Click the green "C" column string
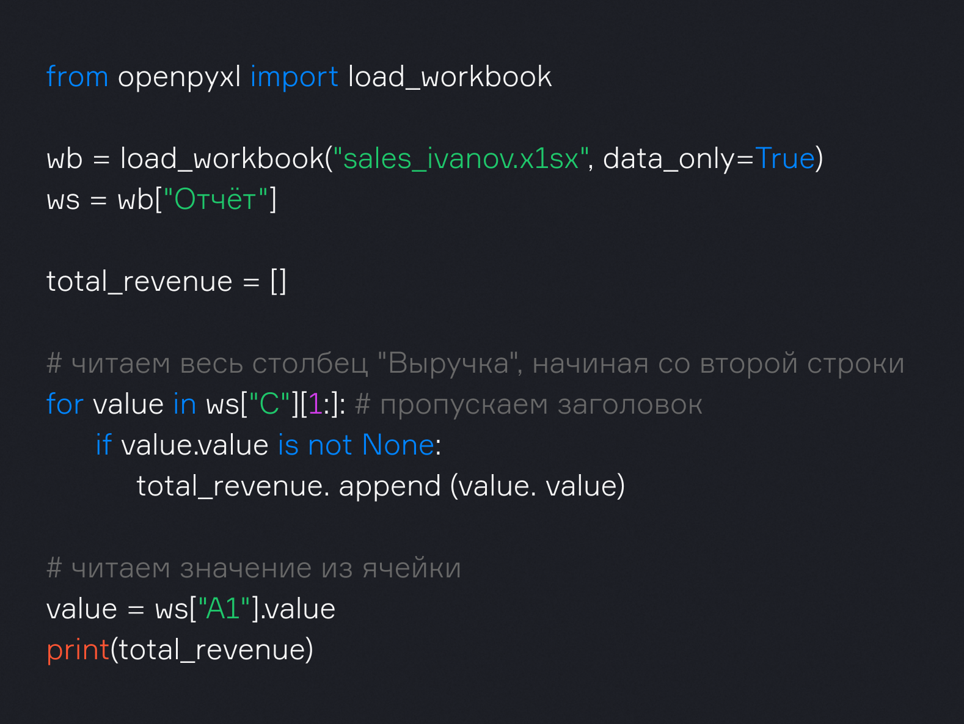Screen dimensions: 964x724 coord(269,404)
